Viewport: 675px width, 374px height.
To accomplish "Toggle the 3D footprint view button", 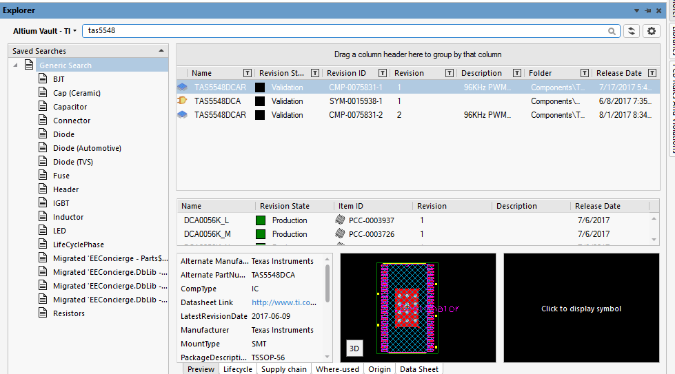I will [x=354, y=349].
